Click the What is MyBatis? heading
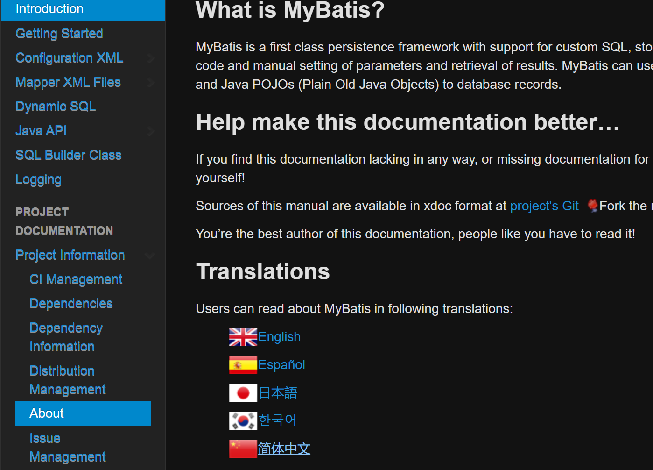 [x=290, y=10]
